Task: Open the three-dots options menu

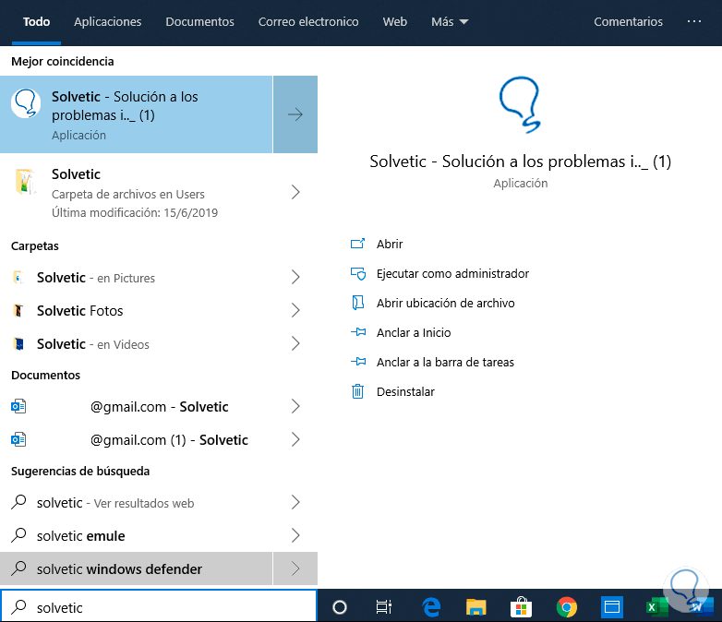Action: pos(694,21)
